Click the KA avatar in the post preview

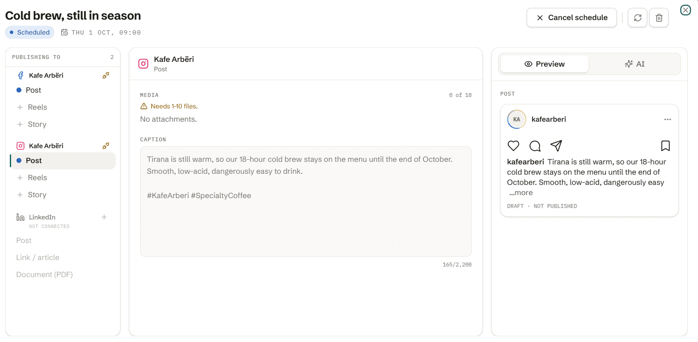pos(516,119)
